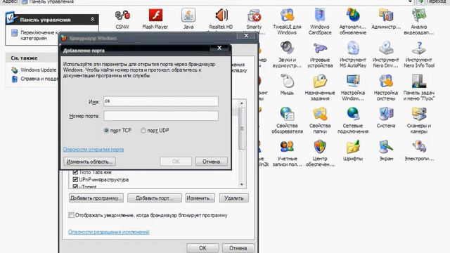This screenshot has width=450, height=253.
Task: Click the exceptions list scroll up arrow
Action: [242, 103]
